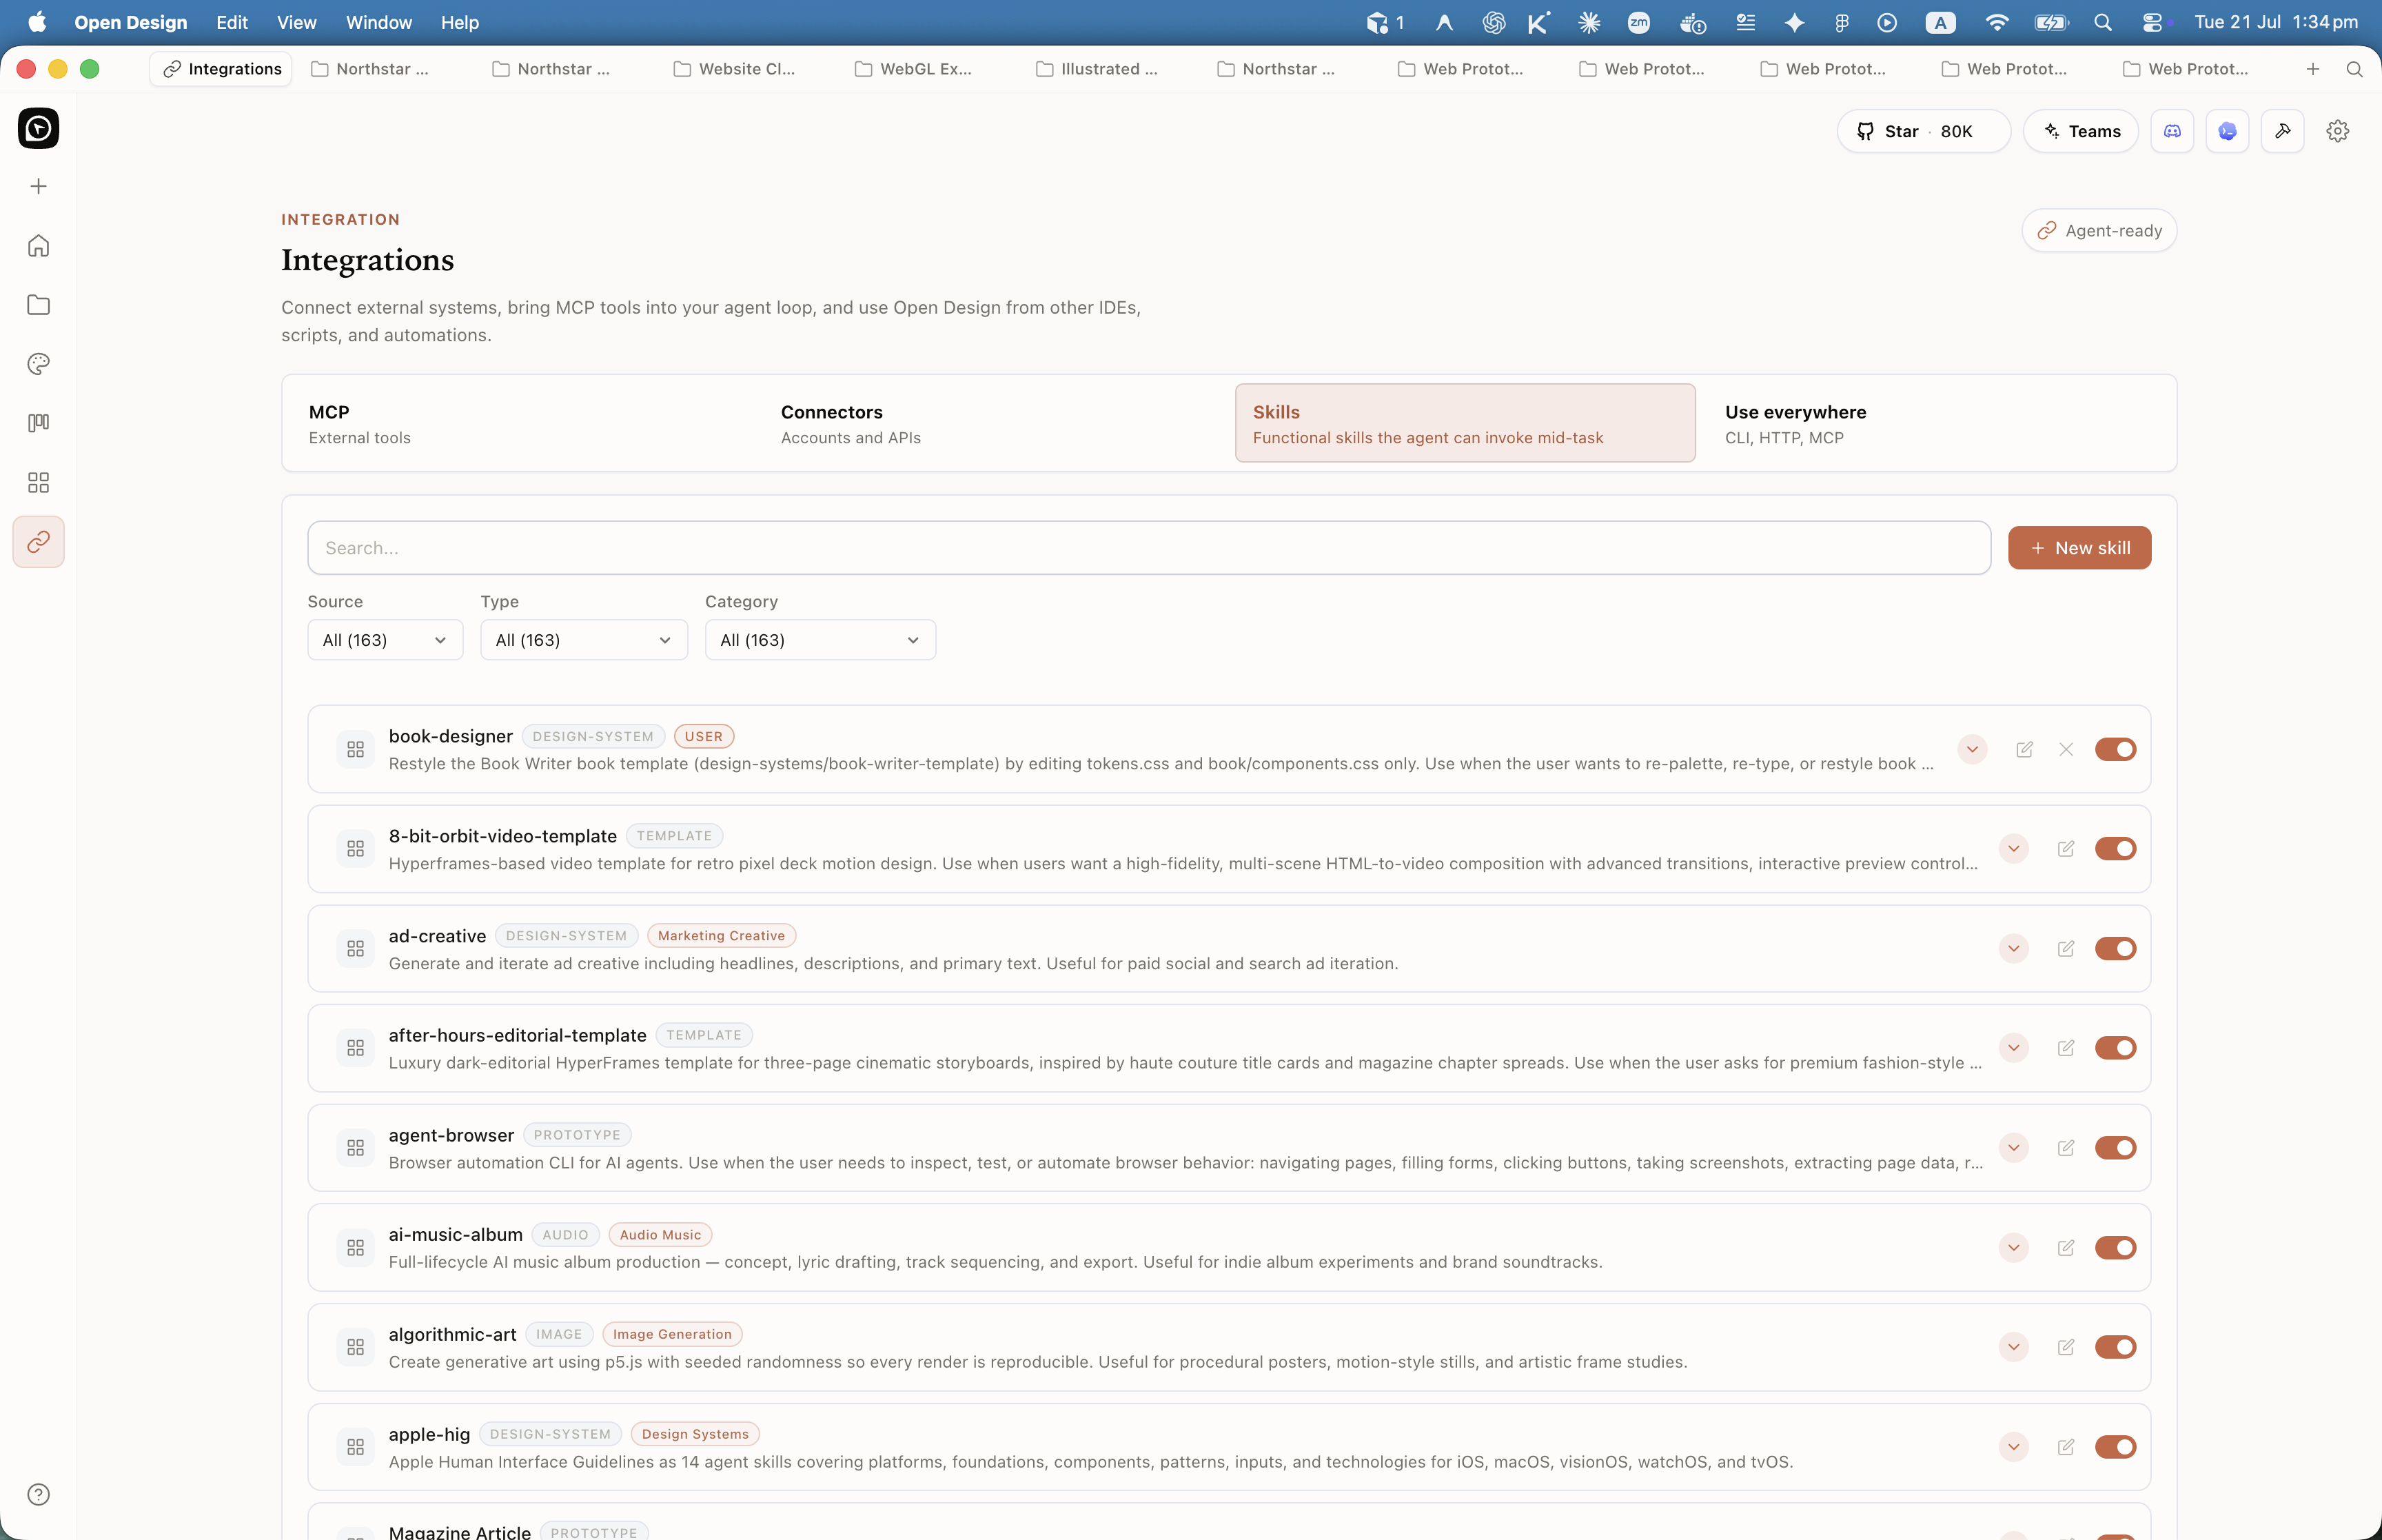
Task: Edit the after-hours-editorial-template skill
Action: 2066,1047
